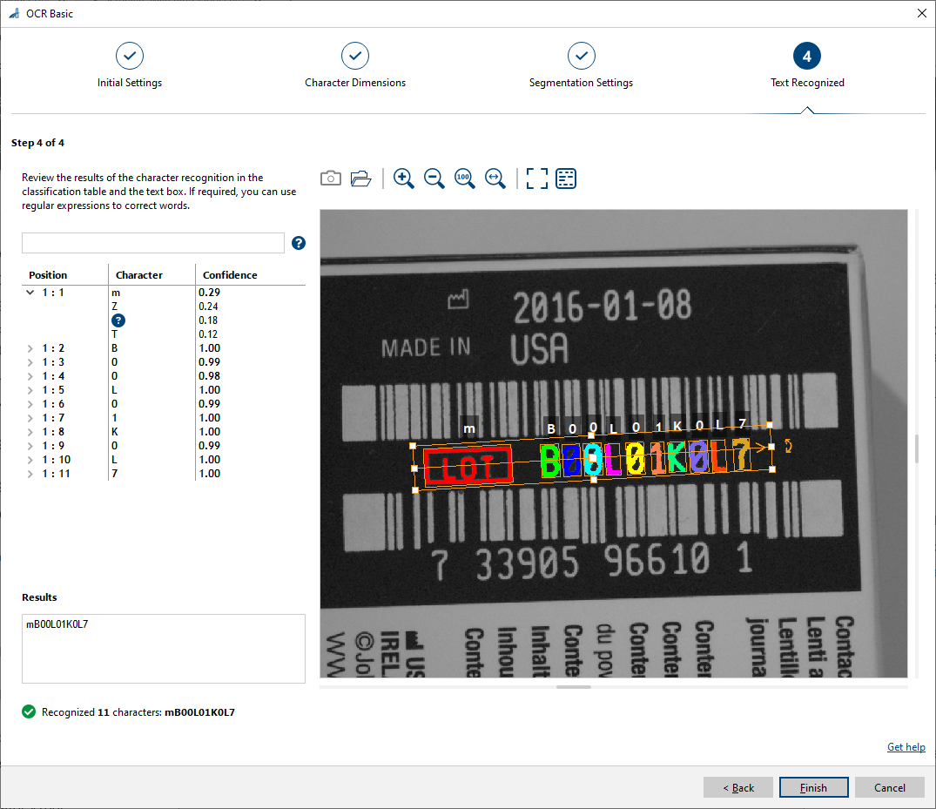The image size is (936, 809).
Task: Click the Position column header
Action: (x=48, y=275)
